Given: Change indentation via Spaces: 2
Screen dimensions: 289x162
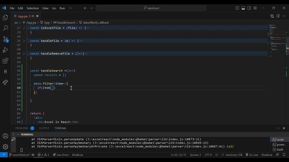Looking at the screenshot, I should click(196, 155).
